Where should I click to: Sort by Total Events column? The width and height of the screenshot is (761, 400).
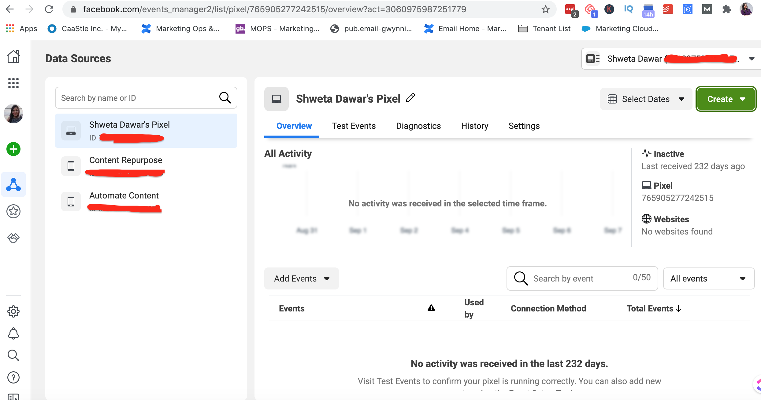[x=654, y=308]
